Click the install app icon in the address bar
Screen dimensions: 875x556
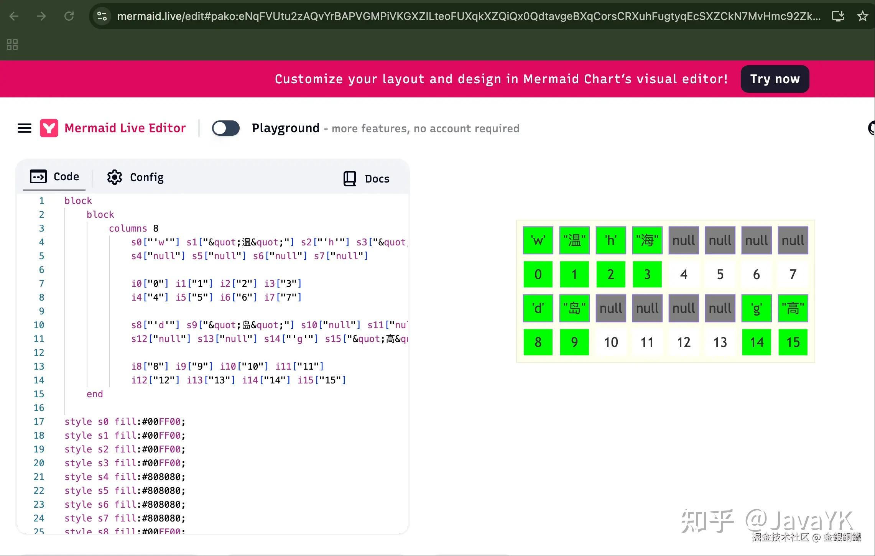tap(838, 16)
